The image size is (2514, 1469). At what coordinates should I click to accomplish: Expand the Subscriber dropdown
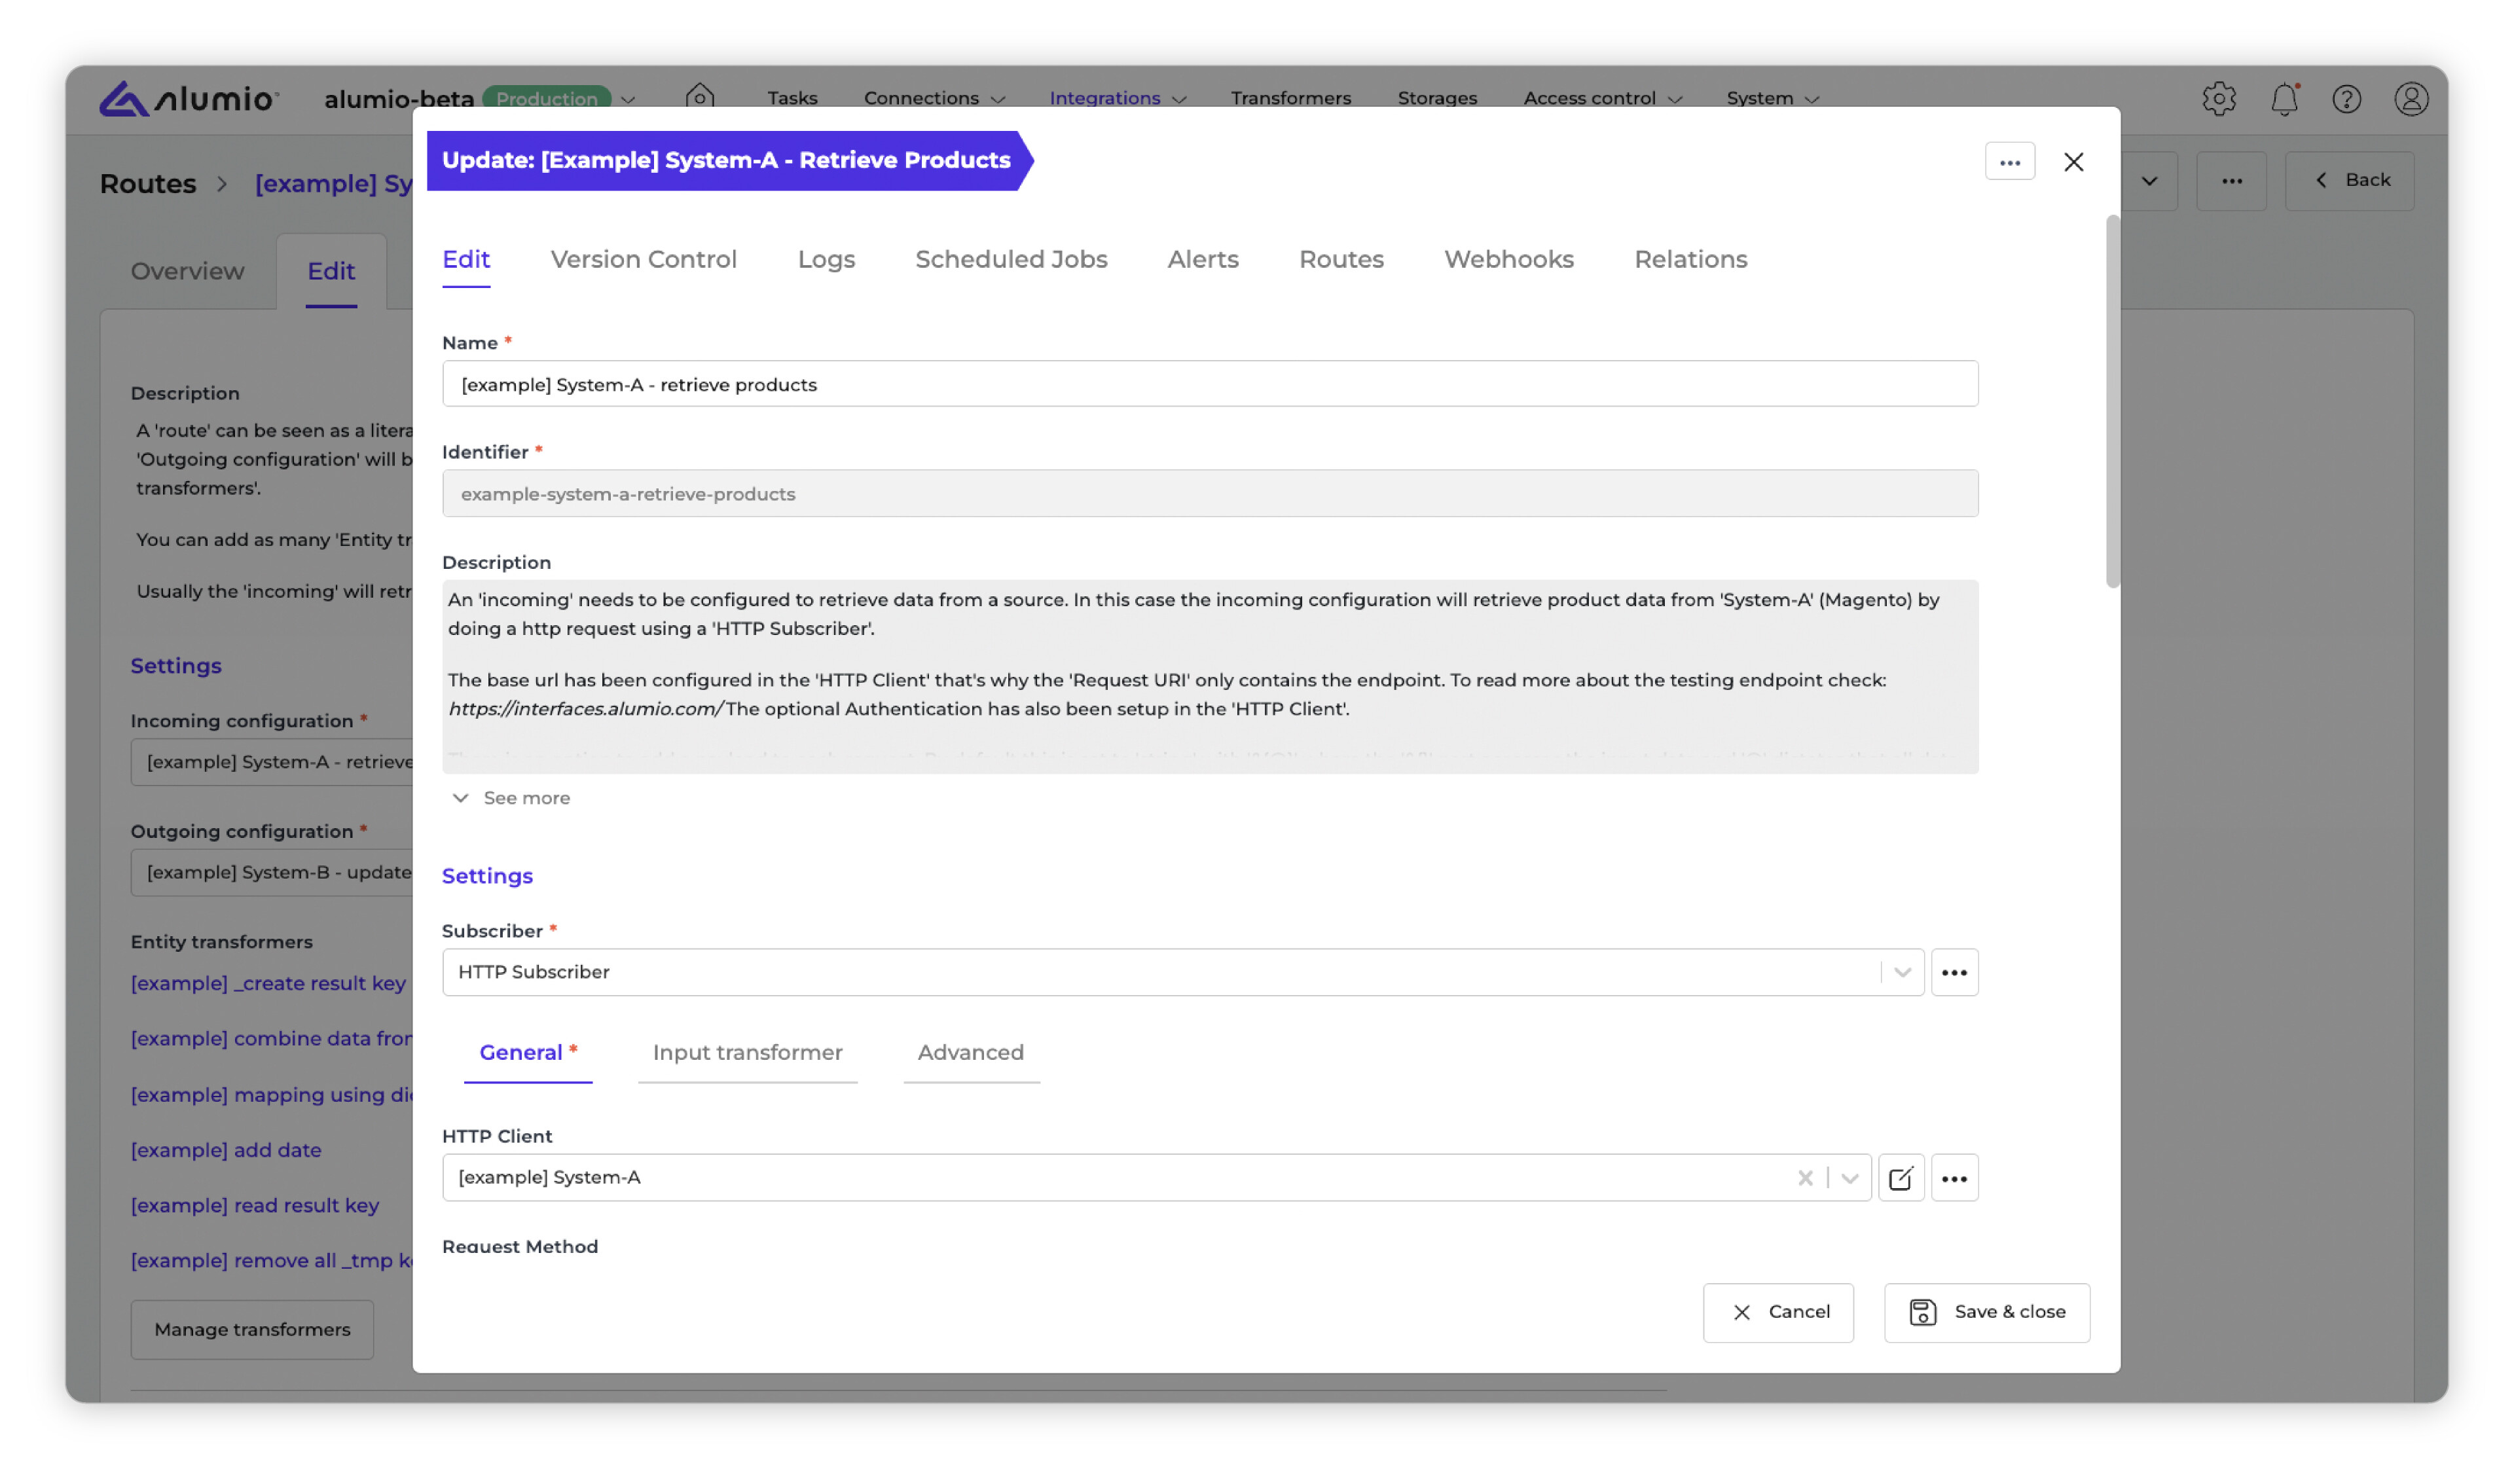click(x=1901, y=972)
